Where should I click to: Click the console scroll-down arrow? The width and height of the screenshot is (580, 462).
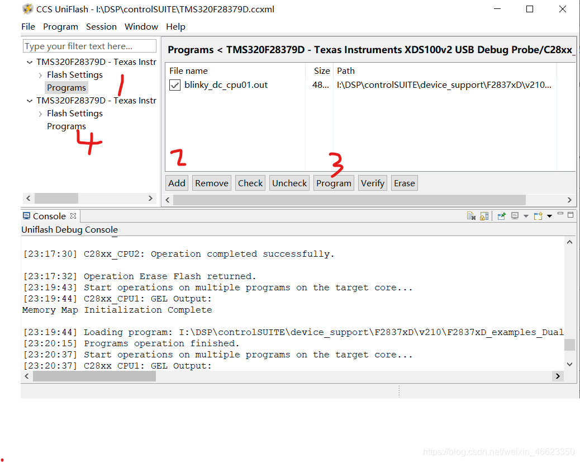pos(569,364)
